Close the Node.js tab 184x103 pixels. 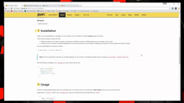[x=59, y=6]
